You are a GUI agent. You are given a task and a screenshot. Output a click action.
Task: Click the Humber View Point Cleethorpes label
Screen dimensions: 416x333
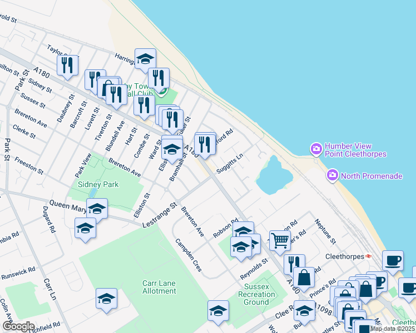point(355,150)
